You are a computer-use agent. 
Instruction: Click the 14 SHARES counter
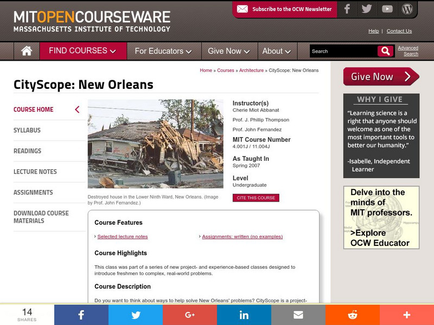point(27,315)
